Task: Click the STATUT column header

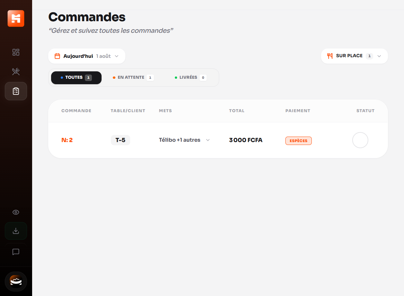Action: point(365,111)
